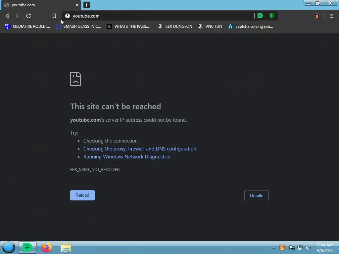Open the user profile avatar
Screen dimensions: 339x254
pos(317,16)
